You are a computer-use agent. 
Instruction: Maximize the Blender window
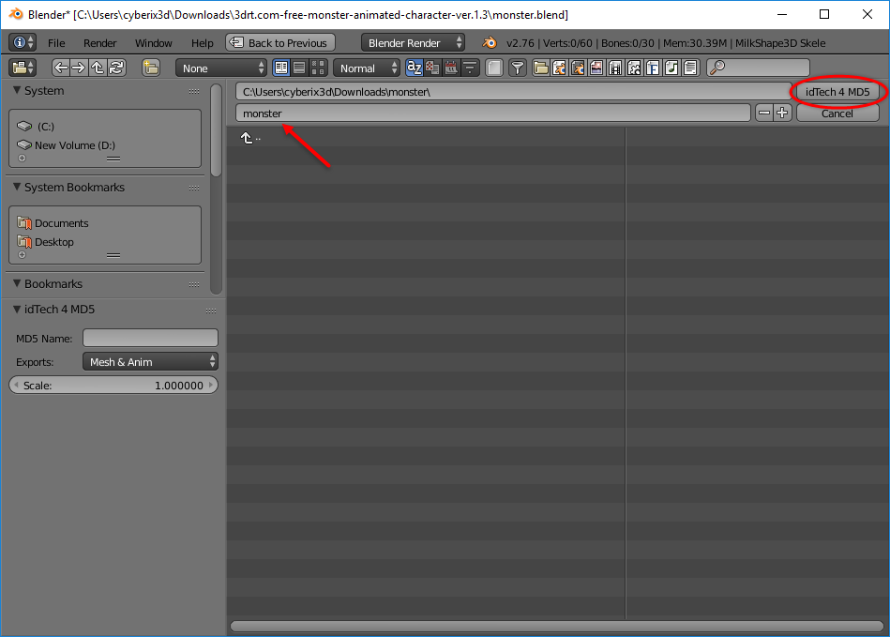coord(824,14)
